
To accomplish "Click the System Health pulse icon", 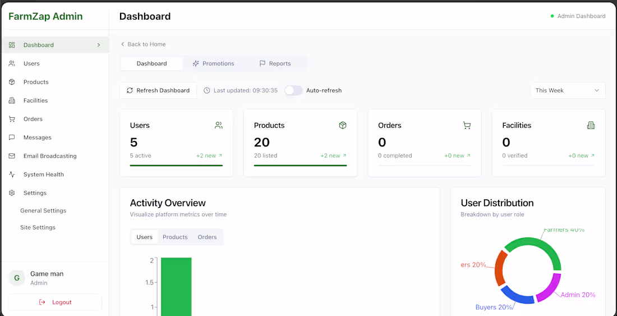I will 12,175.
